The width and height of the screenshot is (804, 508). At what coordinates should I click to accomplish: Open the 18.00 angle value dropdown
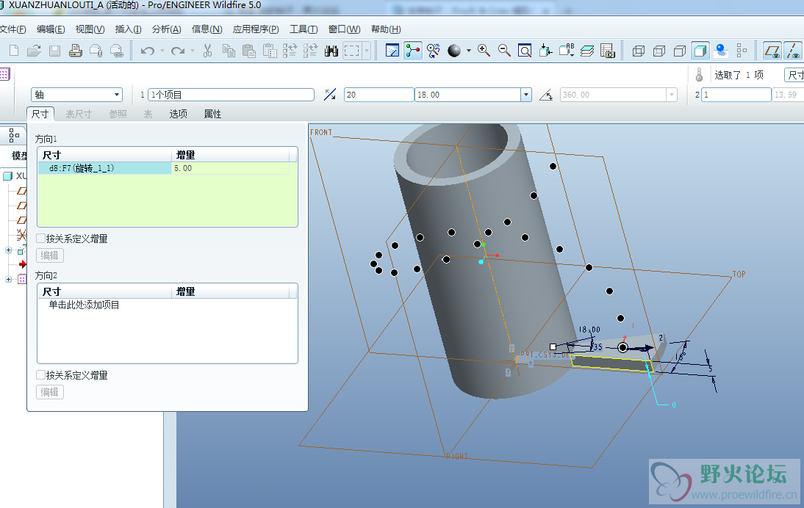pyautogui.click(x=526, y=95)
